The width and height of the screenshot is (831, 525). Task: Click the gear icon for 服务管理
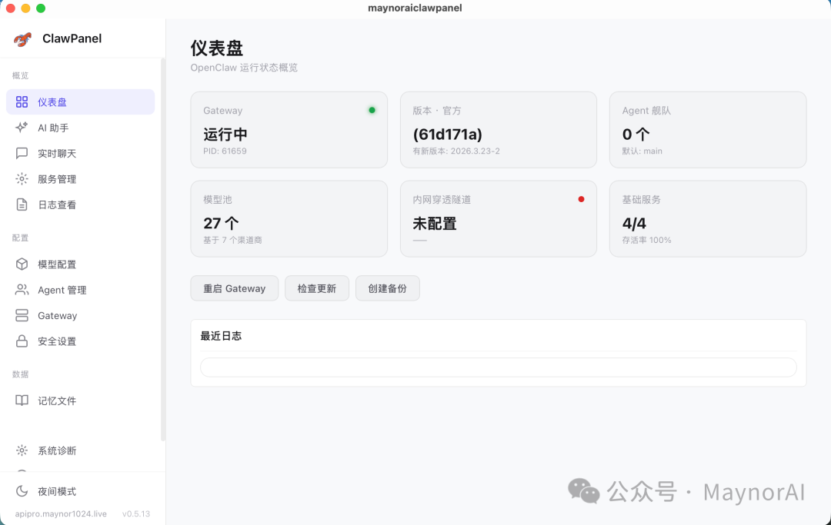(22, 179)
